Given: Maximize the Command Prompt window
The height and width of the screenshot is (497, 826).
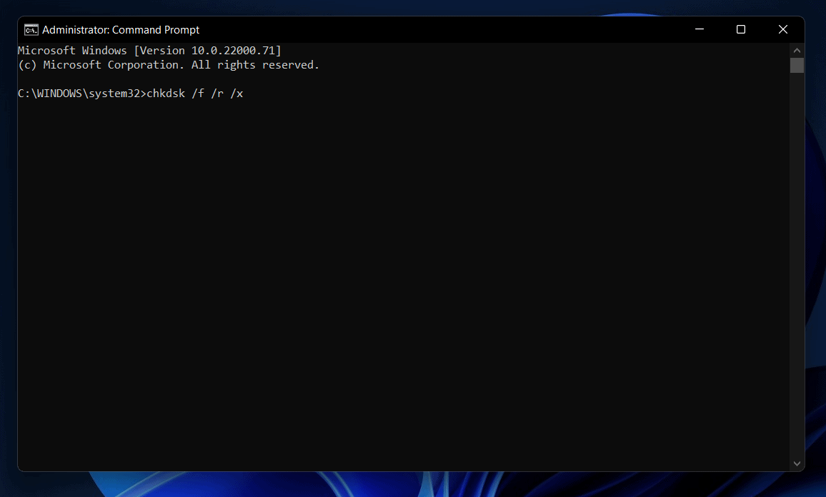Looking at the screenshot, I should 741,30.
